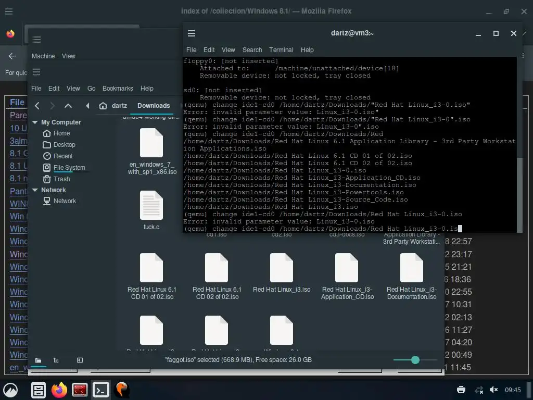Select Red Hat Linux 6.1 CD 02 of 02.iso
The image size is (533, 400).
click(x=217, y=276)
